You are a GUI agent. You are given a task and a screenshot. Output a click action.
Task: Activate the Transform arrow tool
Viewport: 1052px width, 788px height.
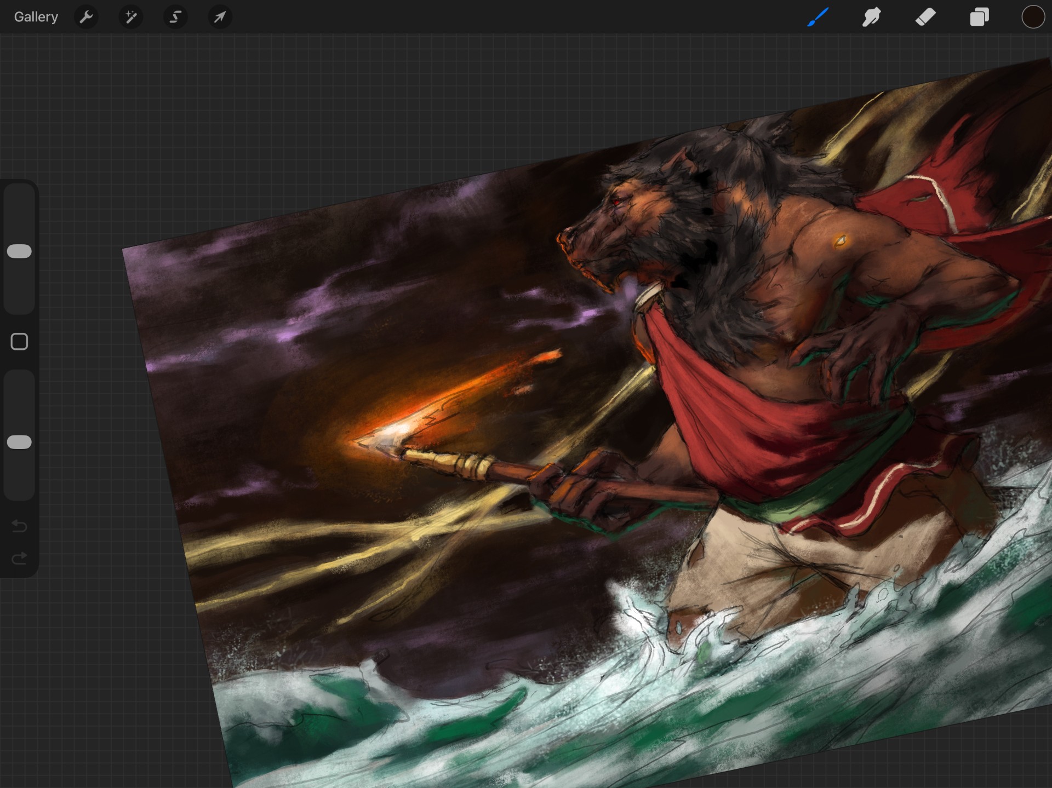point(220,17)
